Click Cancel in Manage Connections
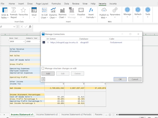The image size is (158, 118). point(135,79)
